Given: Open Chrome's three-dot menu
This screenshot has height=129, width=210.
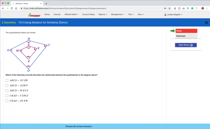Looking at the screenshot, I should point(207,8).
